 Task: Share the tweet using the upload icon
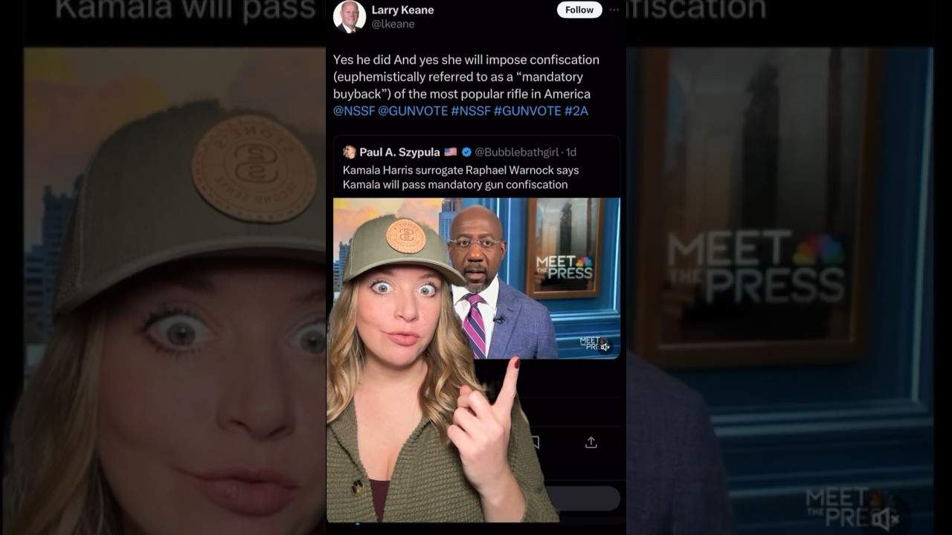tap(591, 442)
